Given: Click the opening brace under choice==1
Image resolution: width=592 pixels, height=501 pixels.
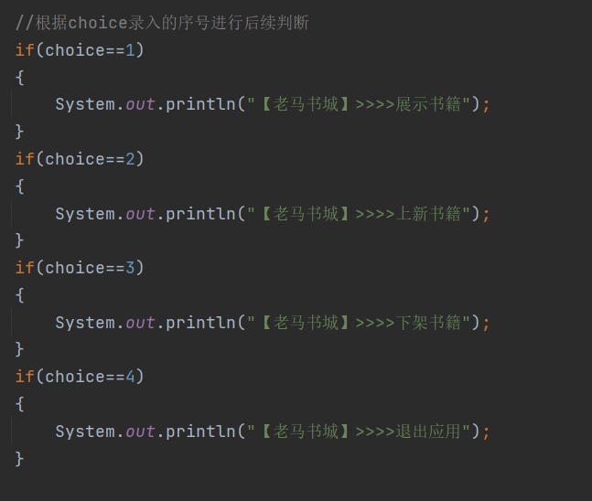Looking at the screenshot, I should click(19, 78).
